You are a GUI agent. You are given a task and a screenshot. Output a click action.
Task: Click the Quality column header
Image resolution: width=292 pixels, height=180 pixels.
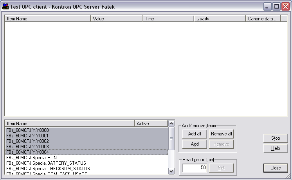pyautogui.click(x=220, y=19)
